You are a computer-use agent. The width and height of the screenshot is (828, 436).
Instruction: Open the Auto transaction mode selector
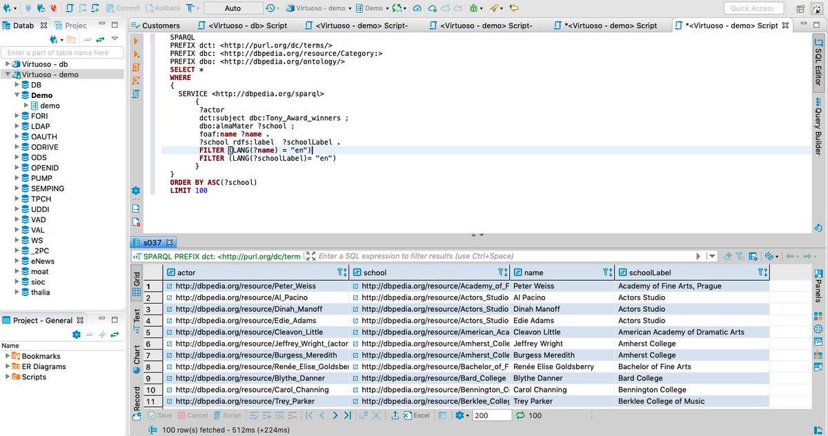pyautogui.click(x=233, y=8)
